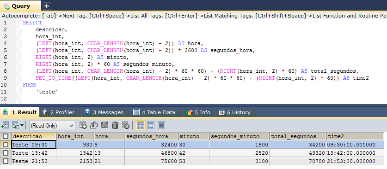Sort by hora_int column header
This screenshot has width=387, height=169.
75,136
